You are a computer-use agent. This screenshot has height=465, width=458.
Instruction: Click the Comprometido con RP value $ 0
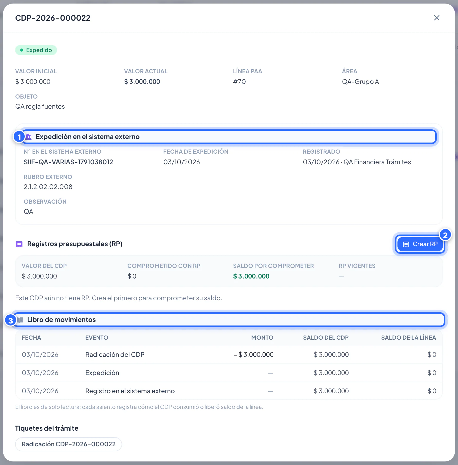[x=132, y=276]
